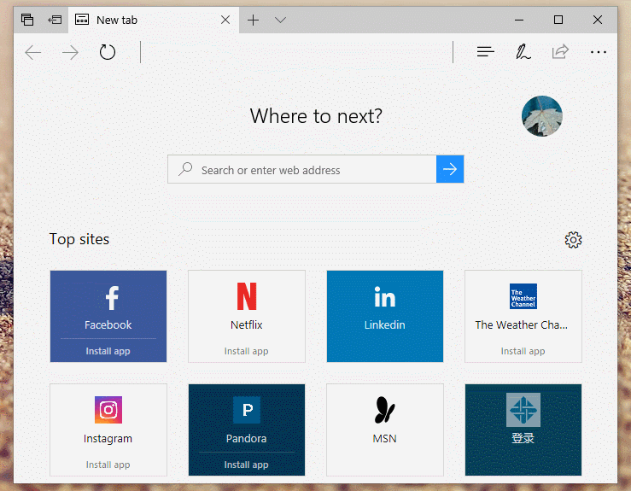The image size is (631, 491).
Task: Install app under The Weather Channel
Action: [523, 351]
